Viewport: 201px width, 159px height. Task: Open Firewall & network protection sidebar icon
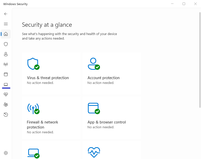coord(6,64)
